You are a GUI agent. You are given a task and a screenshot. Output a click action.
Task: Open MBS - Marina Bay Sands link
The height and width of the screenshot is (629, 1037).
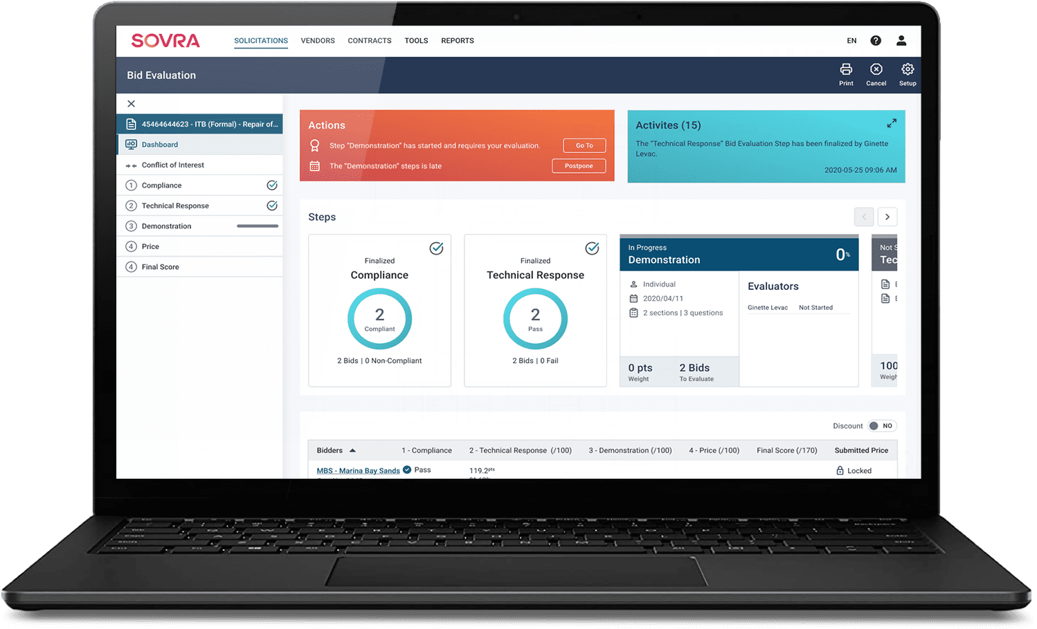click(358, 471)
